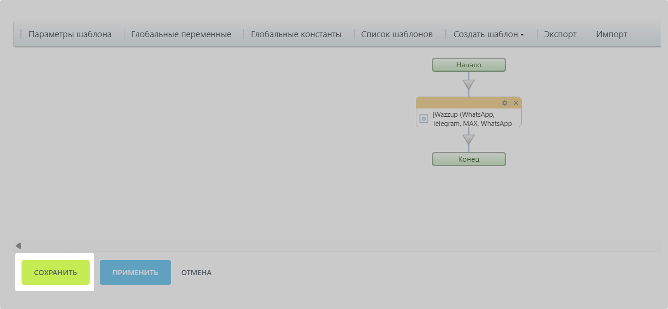Image resolution: width=668 pixels, height=309 pixels.
Task: Click the left scroll arrow
Action: coord(18,246)
